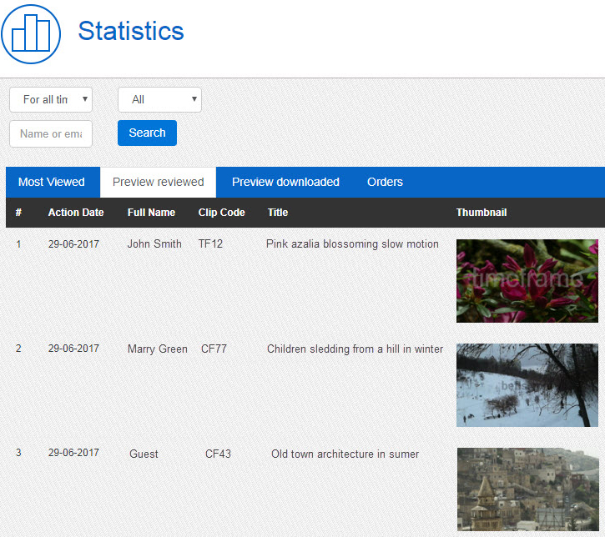605x537 pixels.
Task: Select the clip code TF12
Action: point(210,244)
